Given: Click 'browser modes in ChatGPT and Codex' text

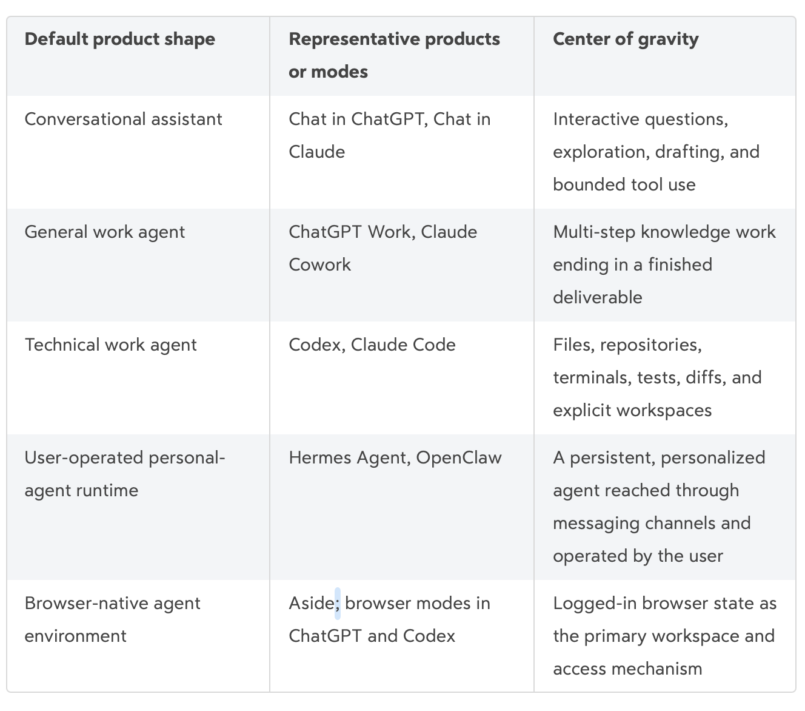Looking at the screenshot, I should pyautogui.click(x=390, y=619).
